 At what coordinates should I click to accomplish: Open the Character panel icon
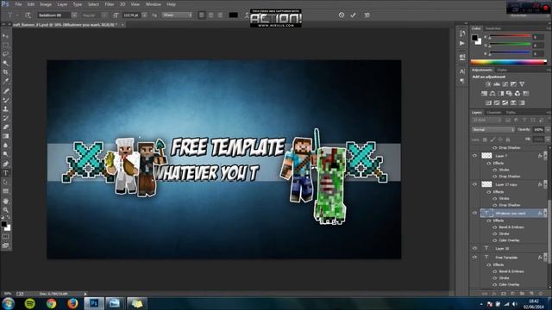pos(462,71)
